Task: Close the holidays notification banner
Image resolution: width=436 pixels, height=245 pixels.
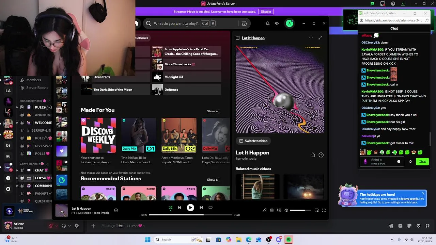Action: pyautogui.click(x=423, y=193)
